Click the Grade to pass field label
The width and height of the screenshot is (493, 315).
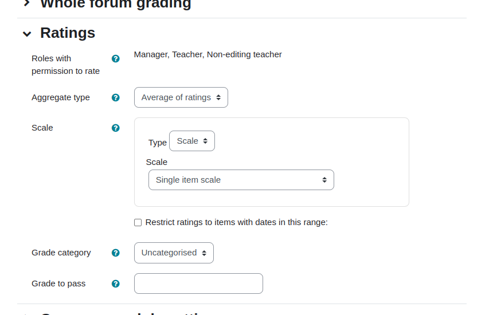[58, 283]
